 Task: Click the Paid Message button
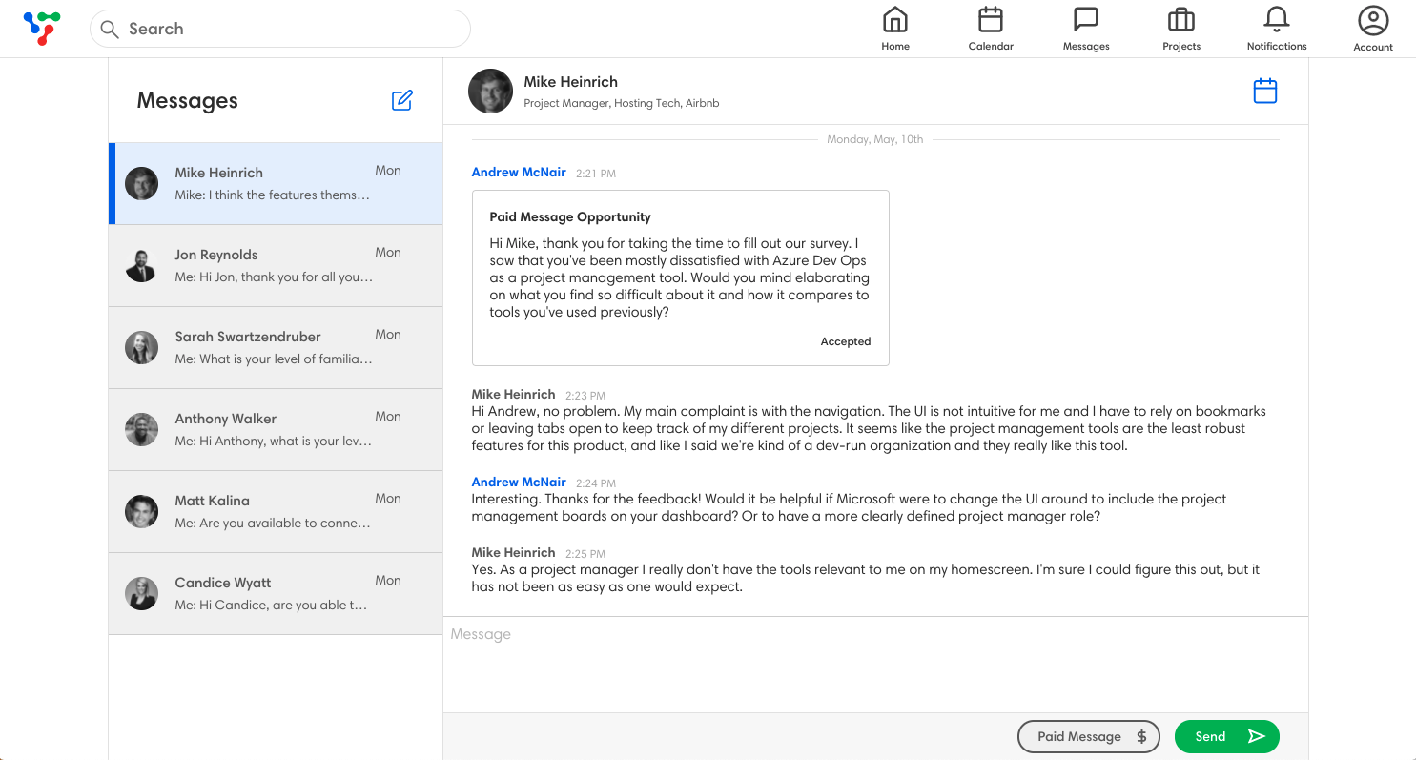pyautogui.click(x=1088, y=736)
